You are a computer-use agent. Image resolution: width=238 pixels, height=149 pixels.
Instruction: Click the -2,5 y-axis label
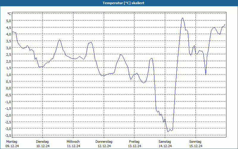click(8, 122)
